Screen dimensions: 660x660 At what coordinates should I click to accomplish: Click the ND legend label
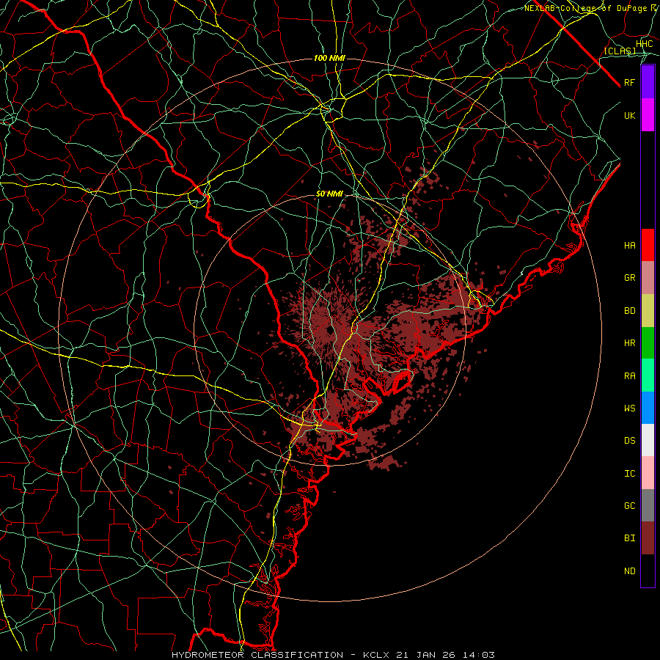click(x=629, y=571)
